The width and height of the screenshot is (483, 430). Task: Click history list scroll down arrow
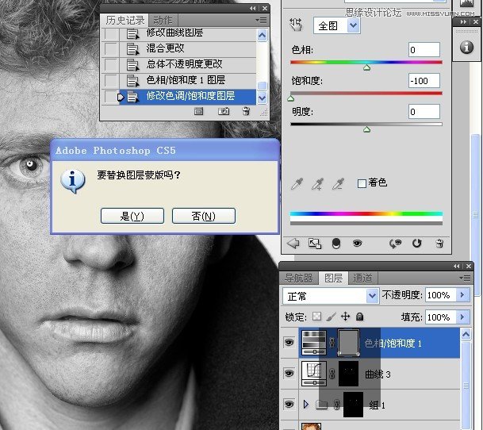coord(263,98)
